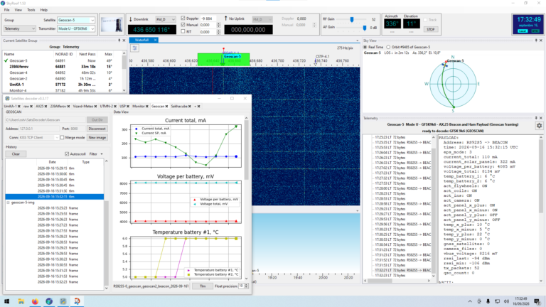
Task: Open File Explorer from the taskbar
Action: coord(21,301)
